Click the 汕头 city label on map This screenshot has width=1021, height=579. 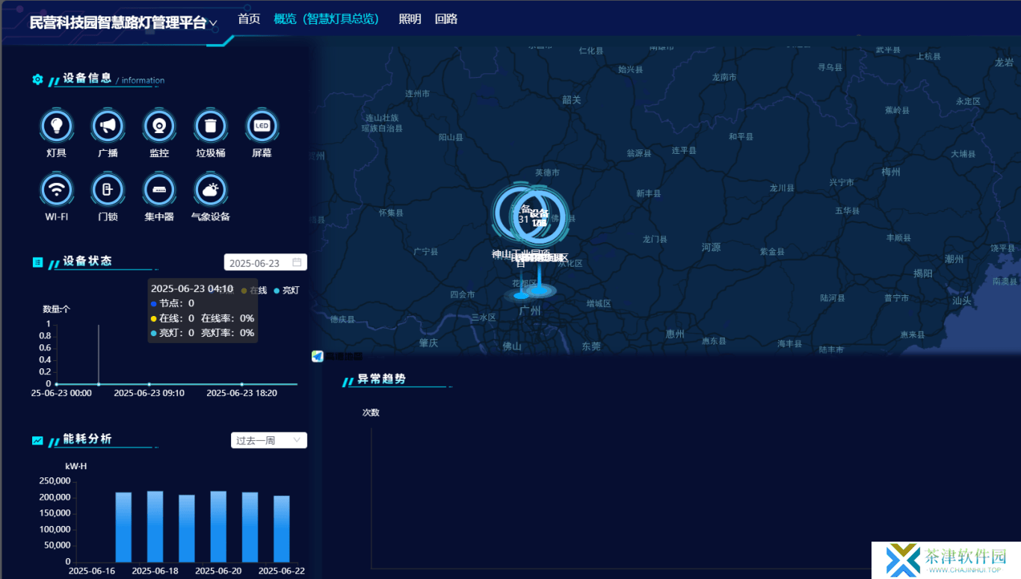(962, 300)
